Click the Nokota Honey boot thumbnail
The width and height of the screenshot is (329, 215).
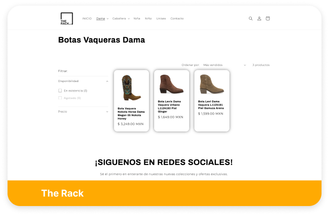(x=131, y=87)
